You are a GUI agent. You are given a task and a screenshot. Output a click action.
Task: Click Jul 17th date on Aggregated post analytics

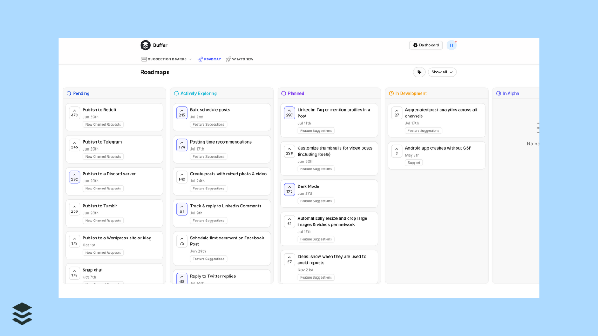412,123
